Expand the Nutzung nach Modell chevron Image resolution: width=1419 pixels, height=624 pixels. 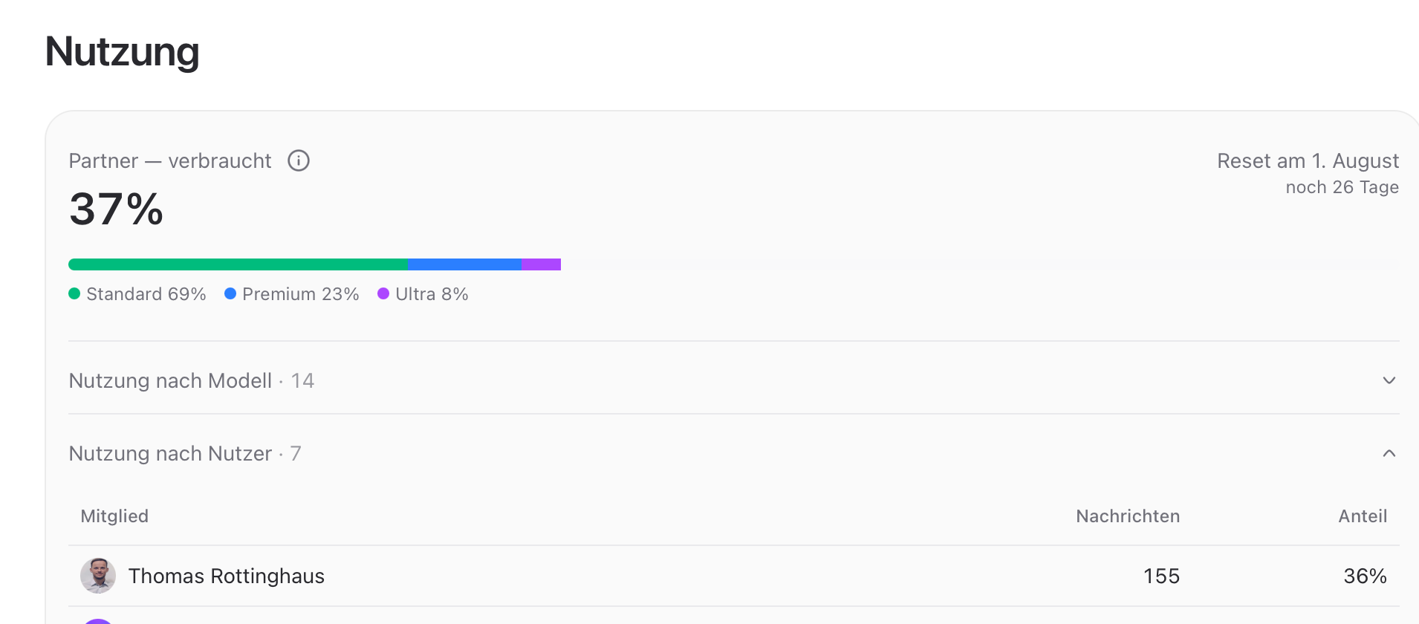coord(1389,380)
